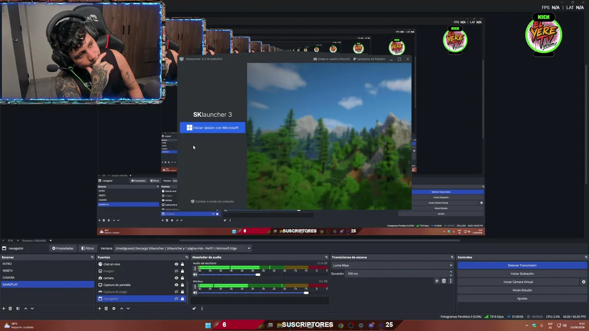The image size is (589, 331).
Task: Delete the selected scene with trash icon
Action: tap(10, 308)
